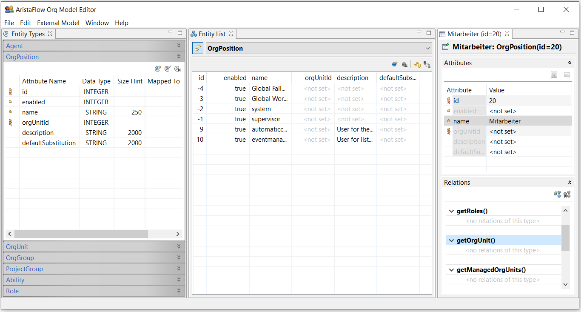The height and width of the screenshot is (312, 581).
Task: Expand the ProjectGroup entity type section
Action: click(x=179, y=269)
